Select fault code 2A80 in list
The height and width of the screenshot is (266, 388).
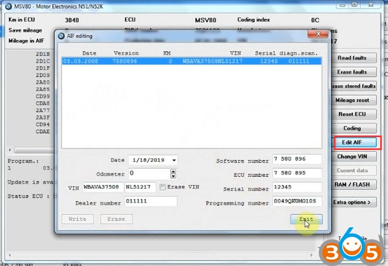[x=43, y=82]
